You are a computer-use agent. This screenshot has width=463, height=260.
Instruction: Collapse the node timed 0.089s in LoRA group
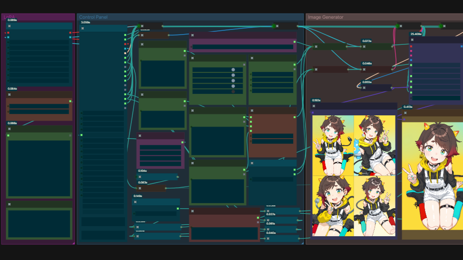pyautogui.click(x=9, y=26)
